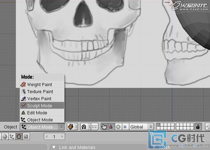This screenshot has height=150, width=210.
Task: Toggle move object centers only button
Action: pos(94,127)
